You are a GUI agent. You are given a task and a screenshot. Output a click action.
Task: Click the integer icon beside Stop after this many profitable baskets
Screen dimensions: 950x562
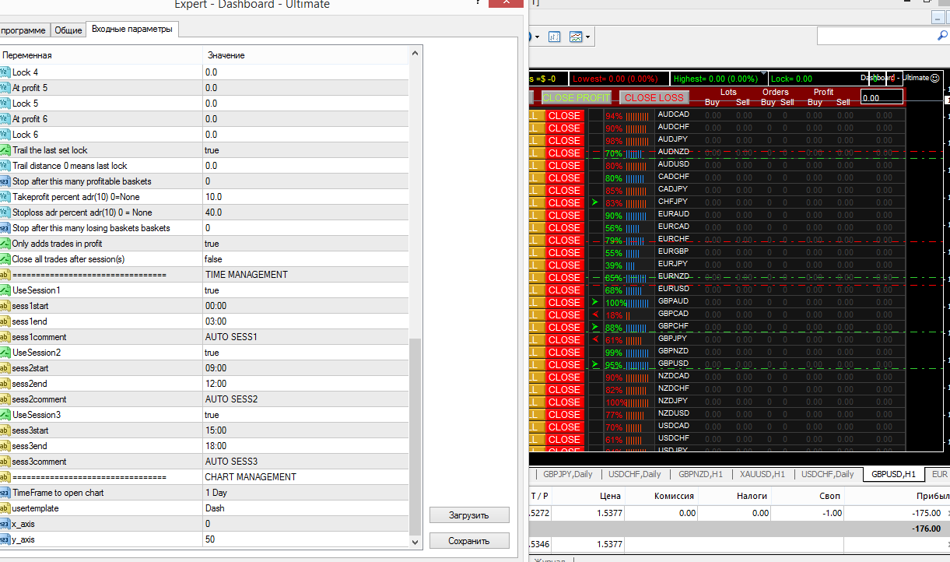coord(4,181)
